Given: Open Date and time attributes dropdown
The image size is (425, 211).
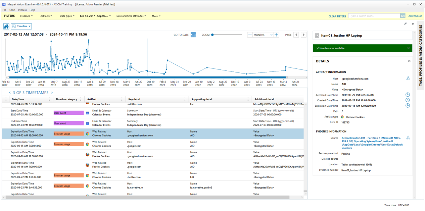Looking at the screenshot, I should pyautogui.click(x=131, y=16).
